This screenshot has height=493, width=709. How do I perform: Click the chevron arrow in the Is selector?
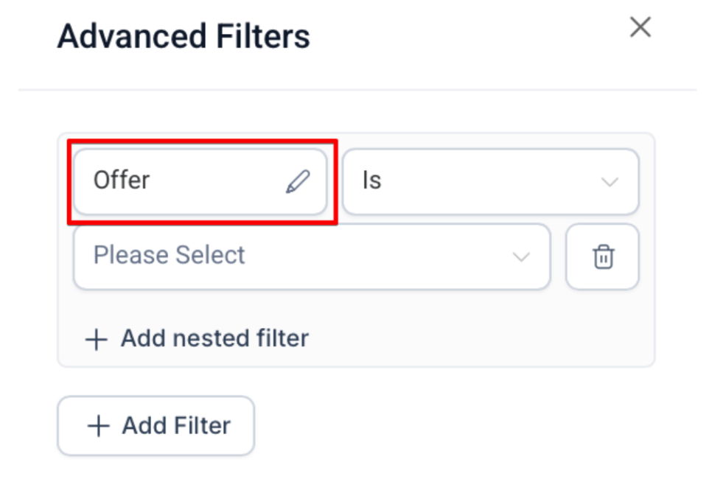pos(610,182)
